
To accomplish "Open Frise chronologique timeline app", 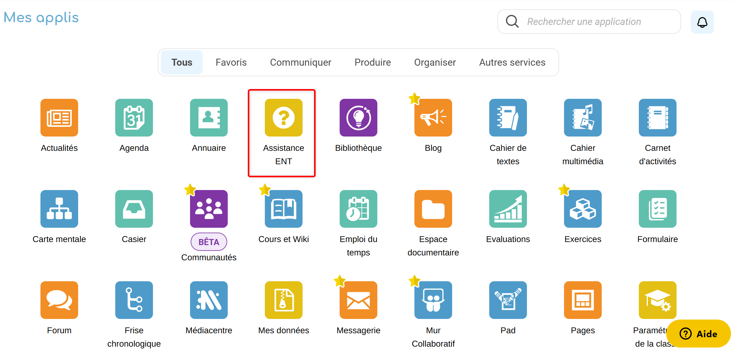I will [134, 300].
